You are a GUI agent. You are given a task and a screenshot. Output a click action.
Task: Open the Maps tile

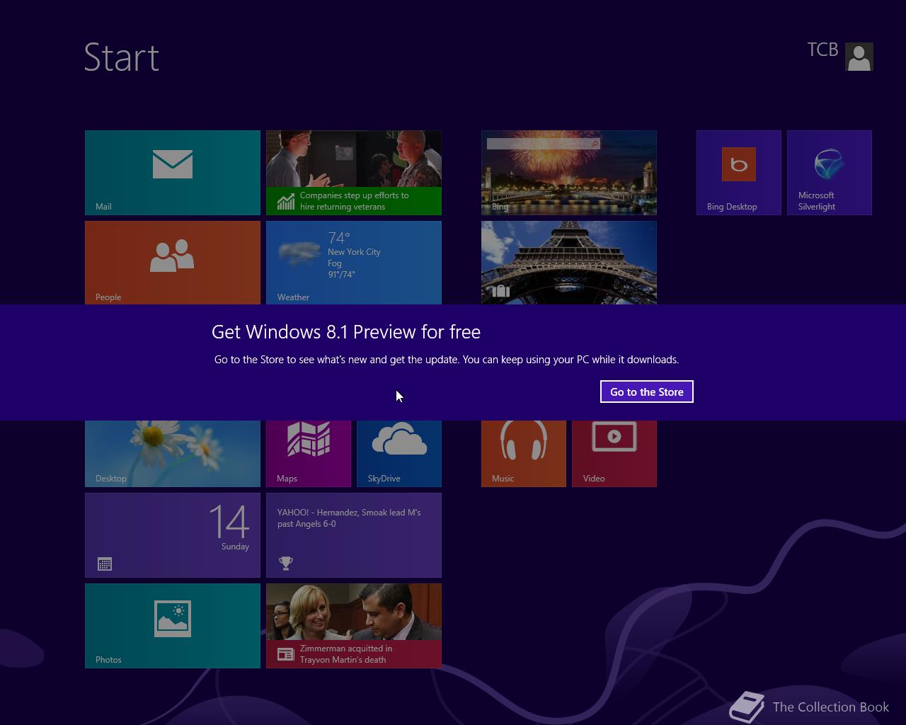(x=309, y=454)
